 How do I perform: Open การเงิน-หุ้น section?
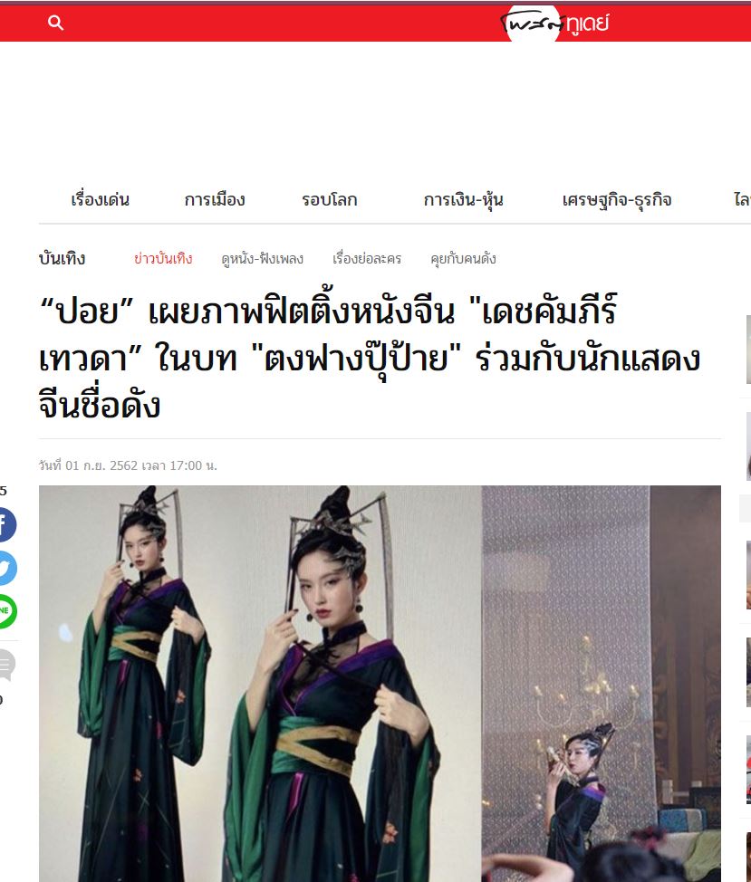[463, 200]
